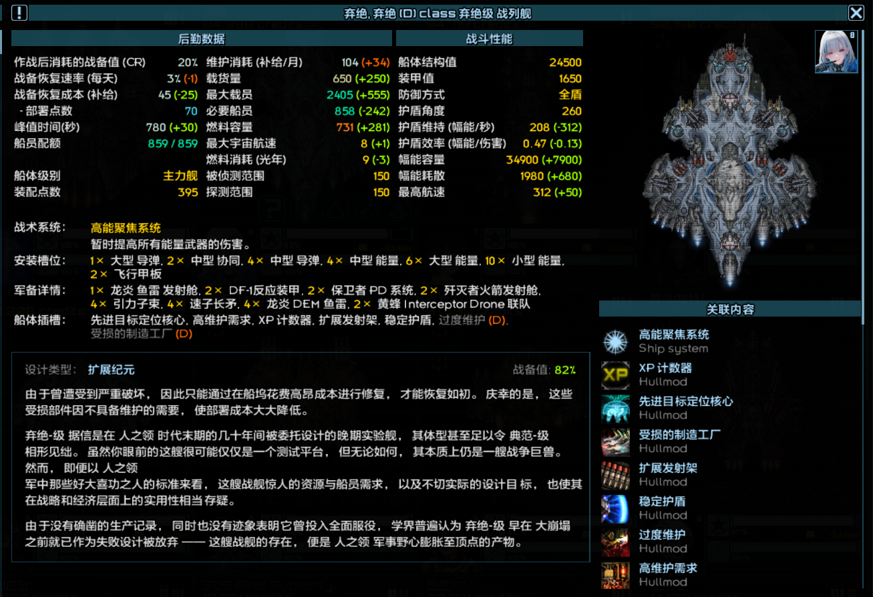
Task: Click the exclamation mark icon in title bar
Action: (x=20, y=13)
